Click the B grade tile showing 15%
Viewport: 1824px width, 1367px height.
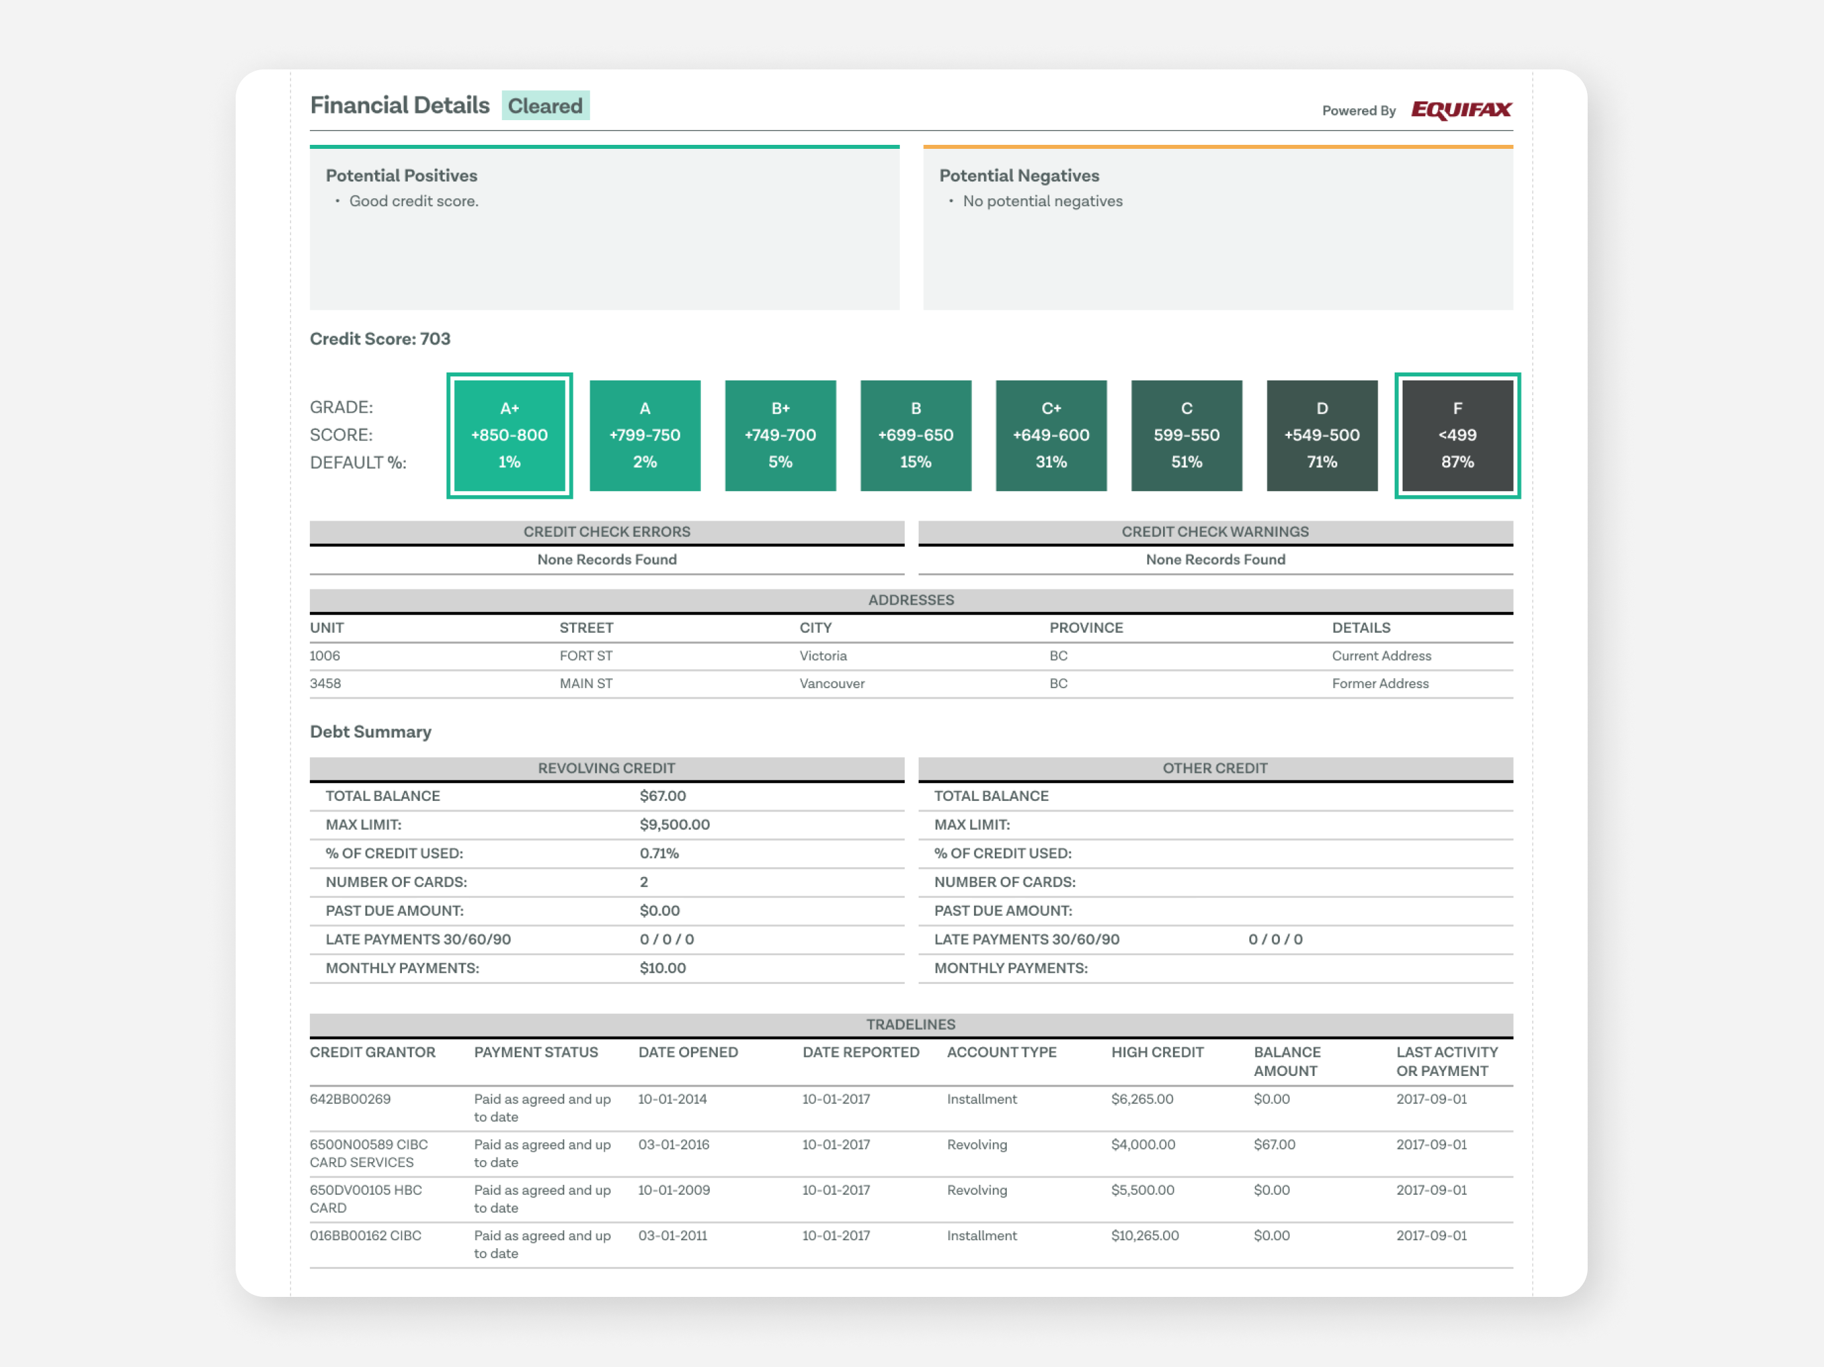coord(915,435)
